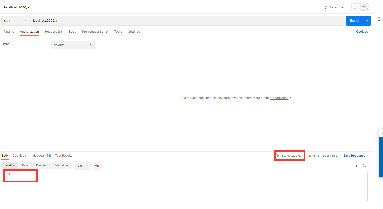Click the lightbulb related-requests icon in right sidebar
Screen dimensions: 383x209
pos(379,19)
